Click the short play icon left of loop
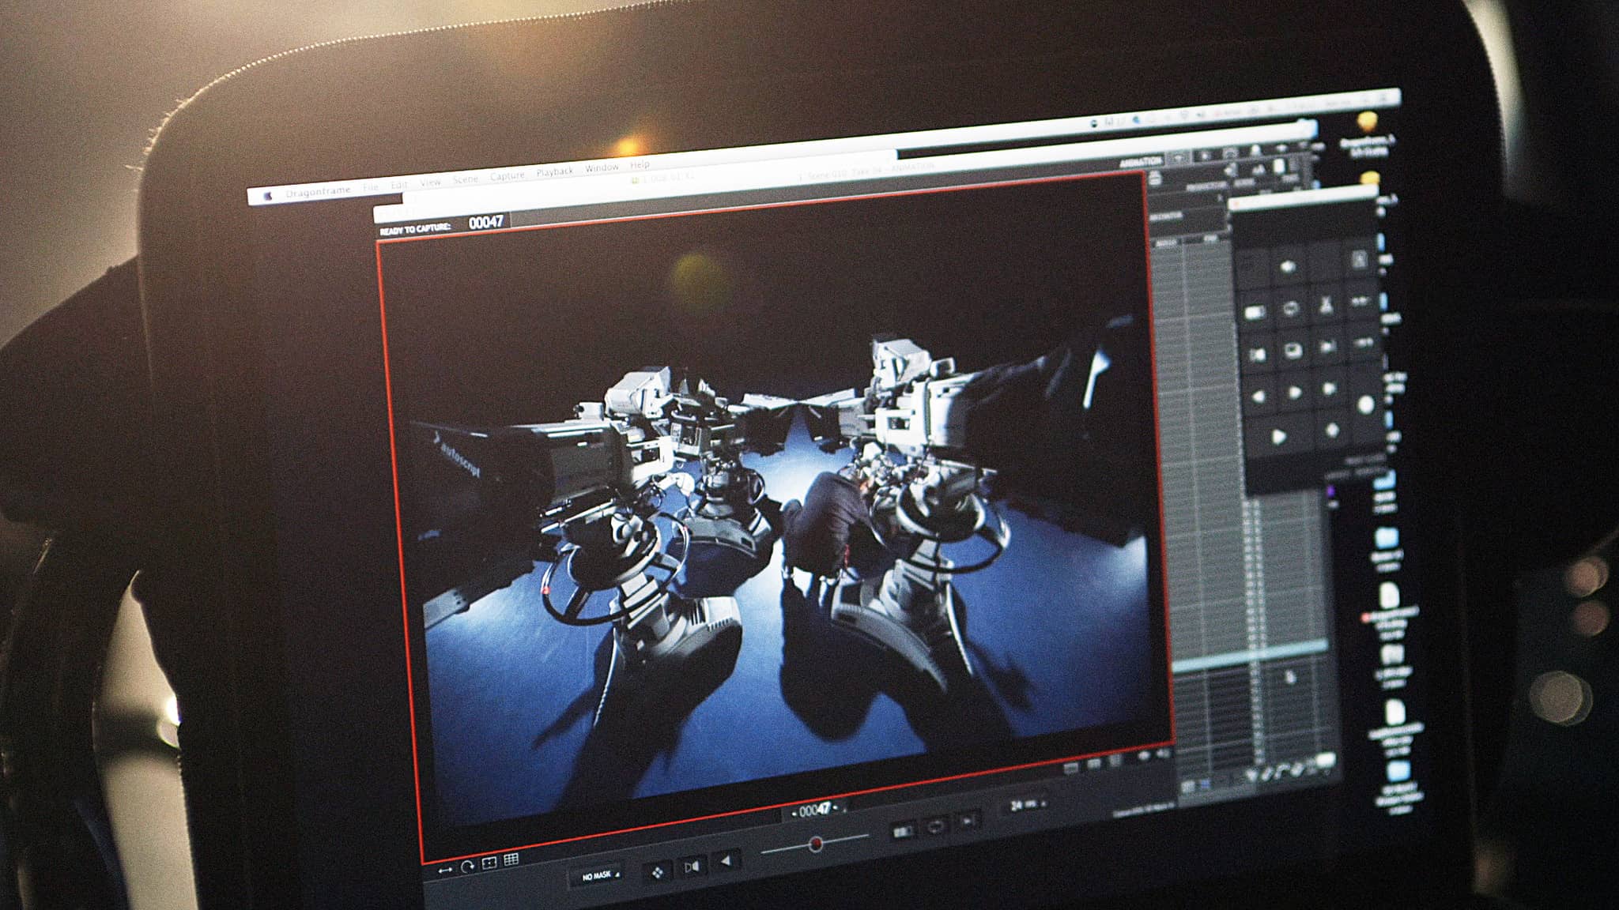The image size is (1619, 910). (902, 831)
